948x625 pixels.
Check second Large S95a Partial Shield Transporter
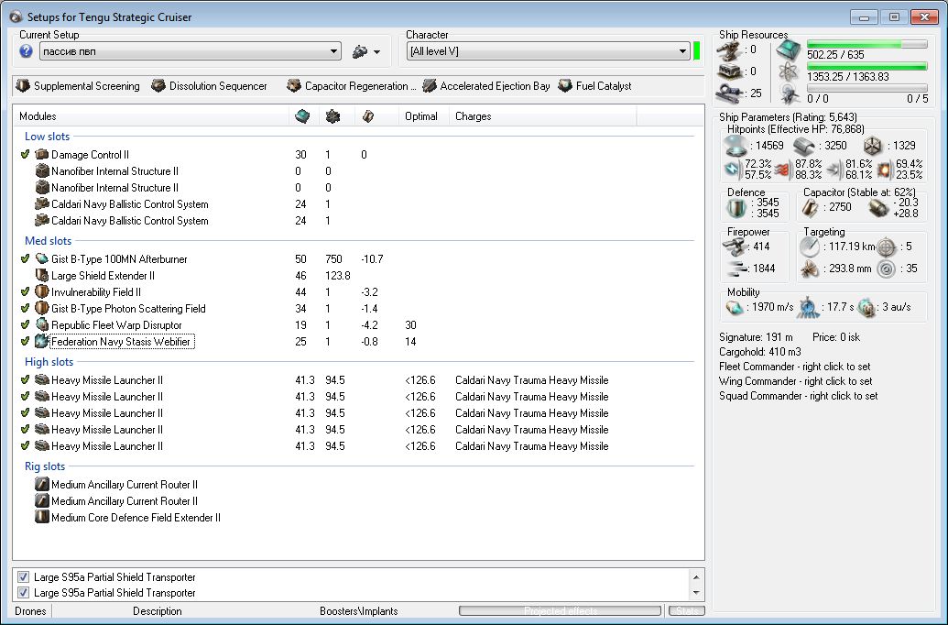(x=23, y=592)
